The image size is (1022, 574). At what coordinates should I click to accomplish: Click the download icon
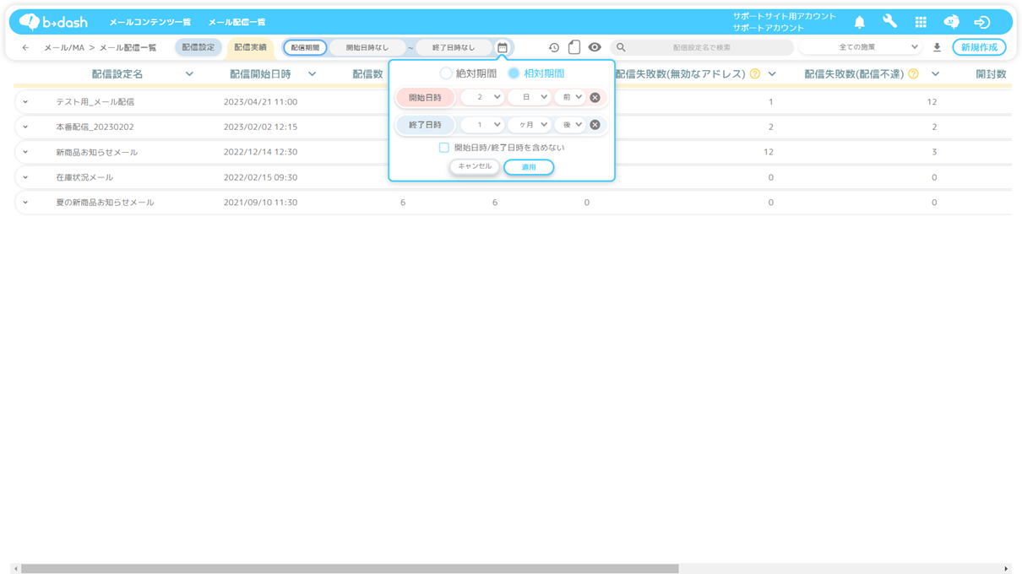coord(937,48)
